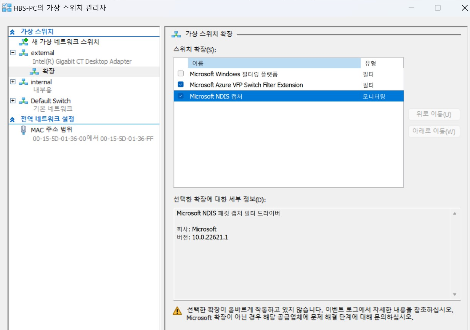The image size is (470, 330).
Task: Click Intel(R) Gigabit CT Desktop Adapter text
Action: tap(82, 61)
